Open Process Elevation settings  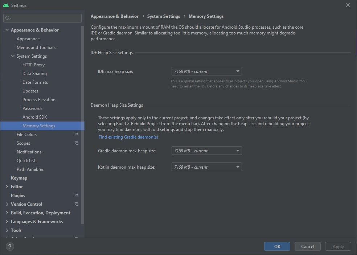coord(39,99)
